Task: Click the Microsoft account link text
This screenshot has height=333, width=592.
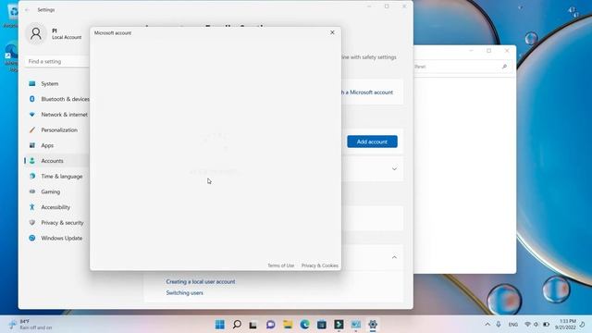Action: pyautogui.click(x=367, y=92)
